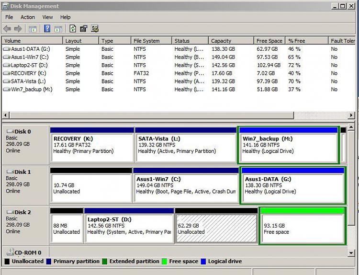Select the SATA-Vista (L:) volume row name

pyautogui.click(x=28, y=81)
